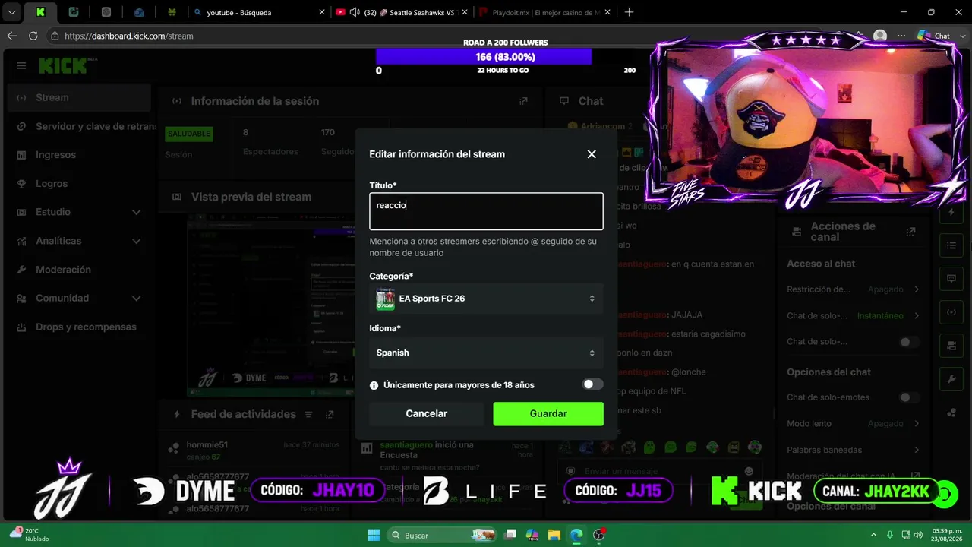Click the broadcast signal icon in right rail

951,312
